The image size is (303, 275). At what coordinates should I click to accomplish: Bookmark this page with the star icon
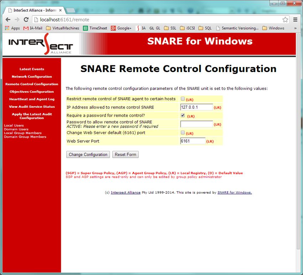click(x=285, y=20)
